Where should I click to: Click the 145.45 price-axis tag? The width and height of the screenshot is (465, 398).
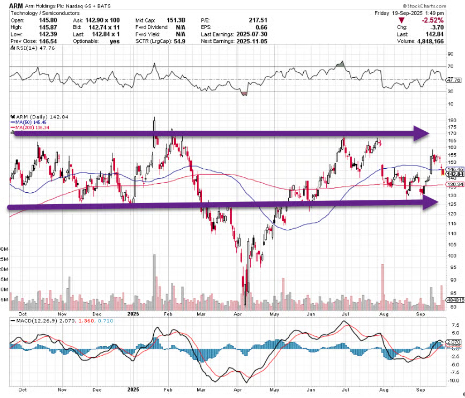tap(455, 169)
